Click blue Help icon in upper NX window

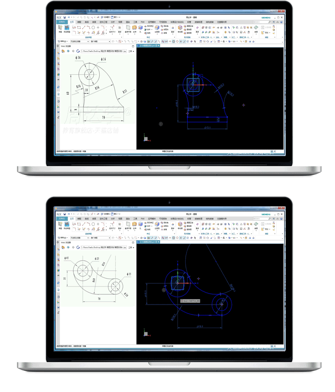pyautogui.click(x=281, y=22)
